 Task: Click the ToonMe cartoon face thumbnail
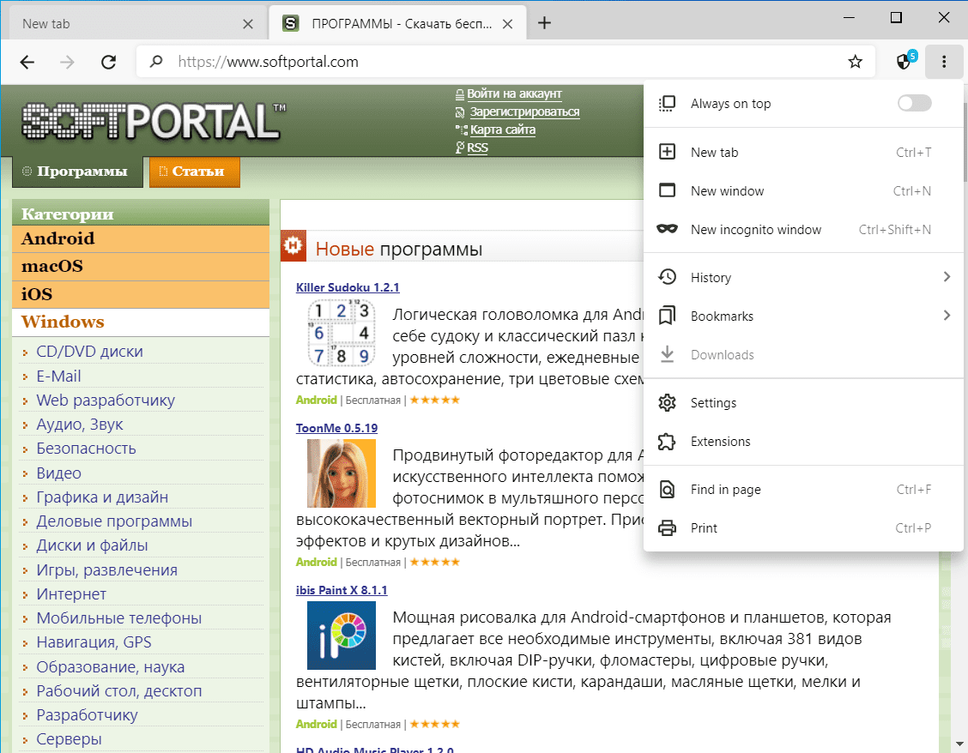point(342,473)
